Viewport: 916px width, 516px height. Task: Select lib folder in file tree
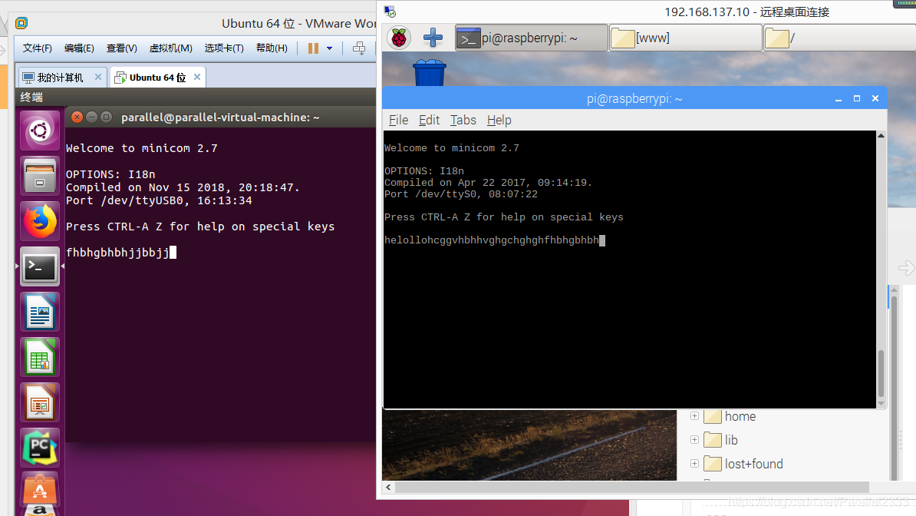click(x=721, y=440)
